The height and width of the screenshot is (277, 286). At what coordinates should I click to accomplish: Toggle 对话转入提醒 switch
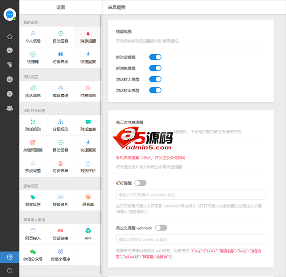click(155, 79)
